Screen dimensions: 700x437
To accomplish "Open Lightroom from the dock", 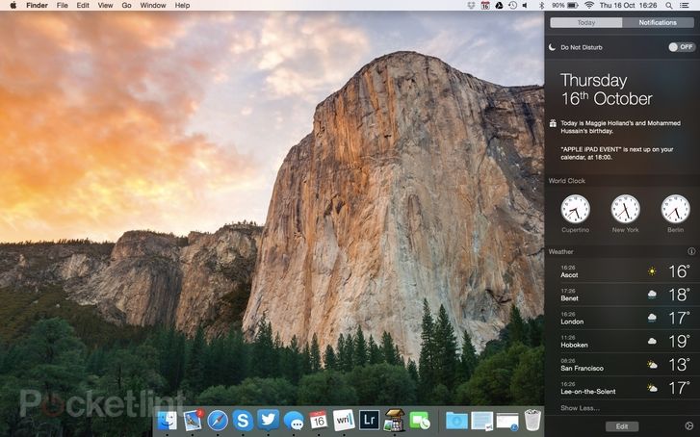I will click(x=369, y=420).
